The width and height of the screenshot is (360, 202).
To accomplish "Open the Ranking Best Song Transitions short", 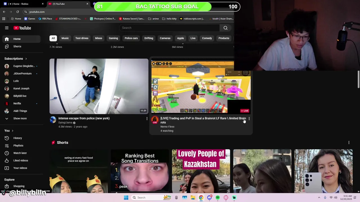I will 140,171.
